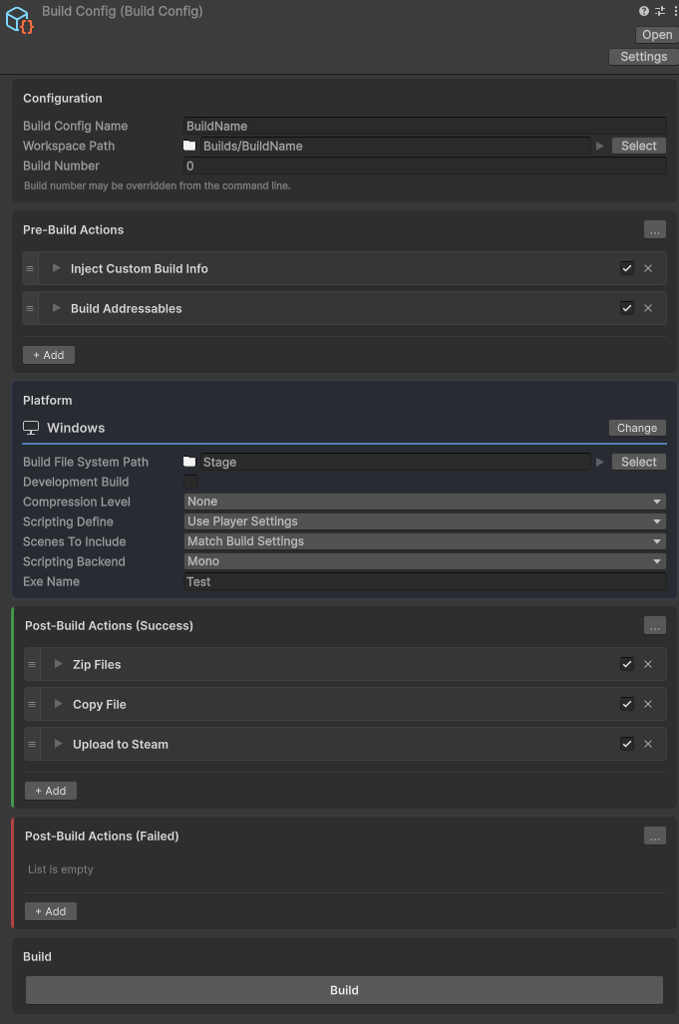The image size is (679, 1024).
Task: Click Select for Build File System Path
Action: [638, 462]
